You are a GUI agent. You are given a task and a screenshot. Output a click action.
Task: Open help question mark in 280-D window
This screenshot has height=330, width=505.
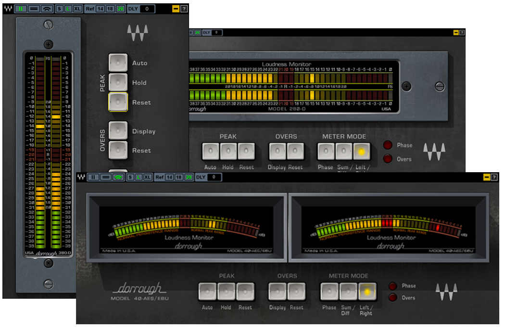[462, 33]
